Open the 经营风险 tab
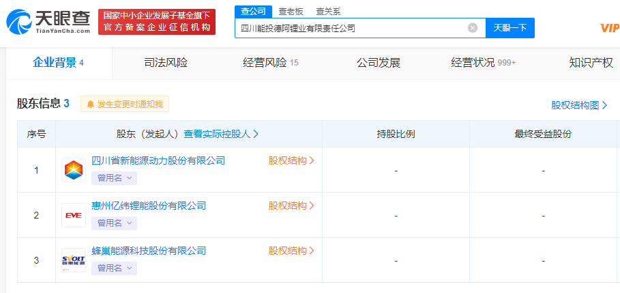This screenshot has width=620, height=293. pos(270,63)
